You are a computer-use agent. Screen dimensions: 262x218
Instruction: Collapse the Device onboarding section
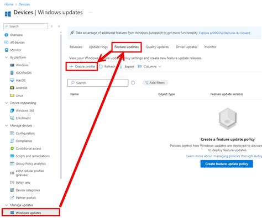pos(6,103)
